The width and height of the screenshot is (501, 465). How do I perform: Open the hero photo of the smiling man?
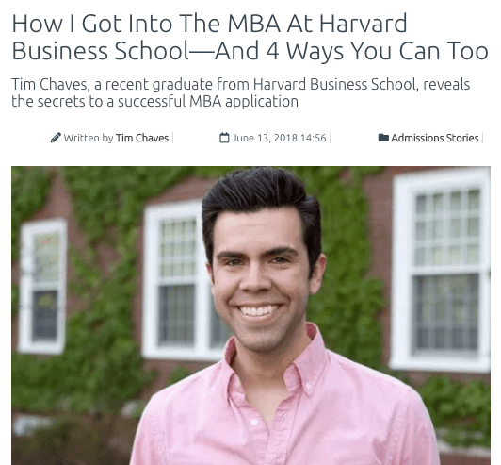(x=250, y=316)
